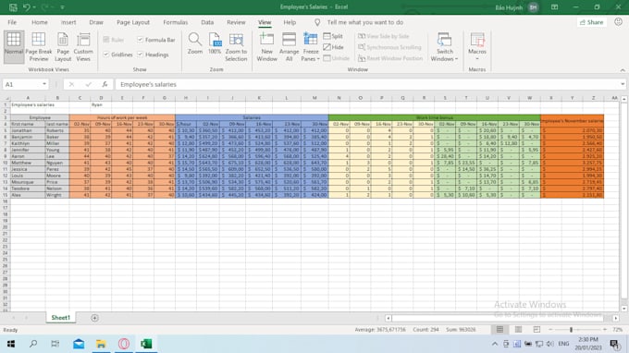
Task: Switch to the Page Layout tab
Action: [x=133, y=22]
